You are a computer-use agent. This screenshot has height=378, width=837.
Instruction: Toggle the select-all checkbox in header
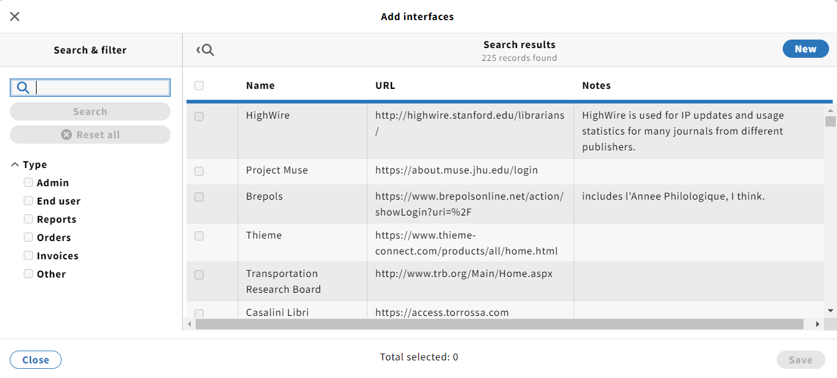(199, 85)
